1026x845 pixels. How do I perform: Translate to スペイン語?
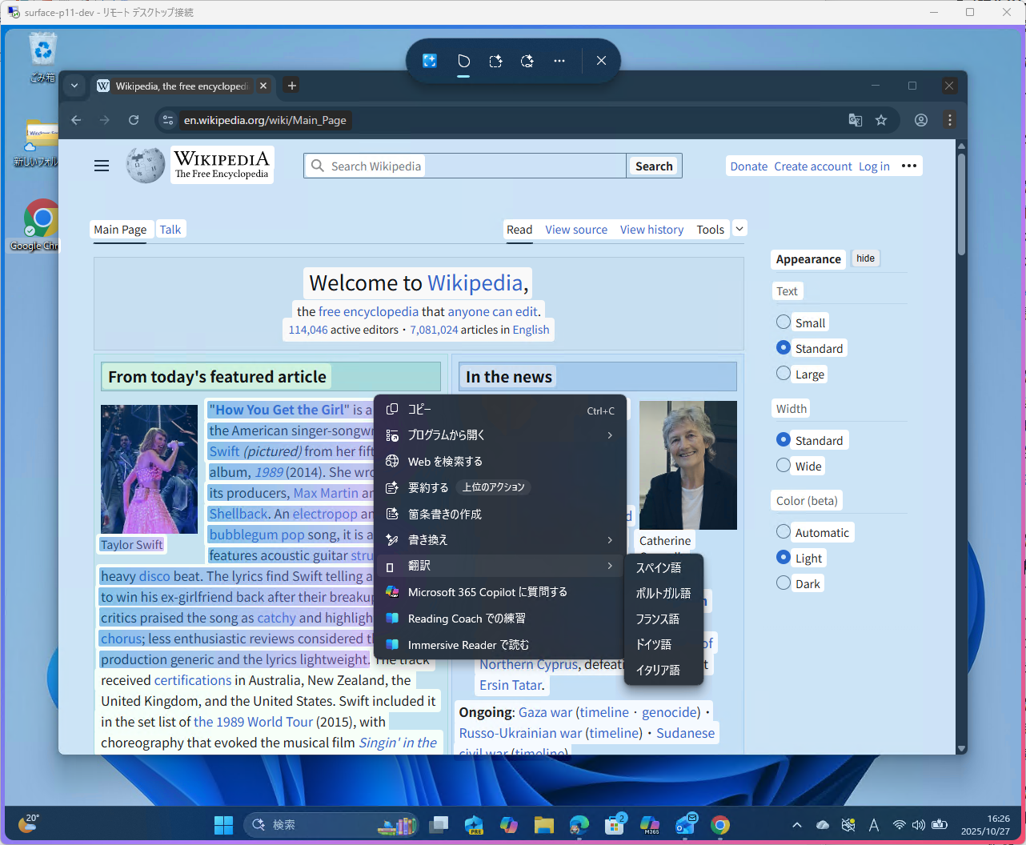tap(663, 567)
